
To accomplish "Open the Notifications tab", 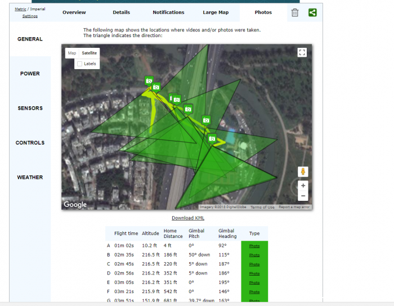I will [168, 12].
